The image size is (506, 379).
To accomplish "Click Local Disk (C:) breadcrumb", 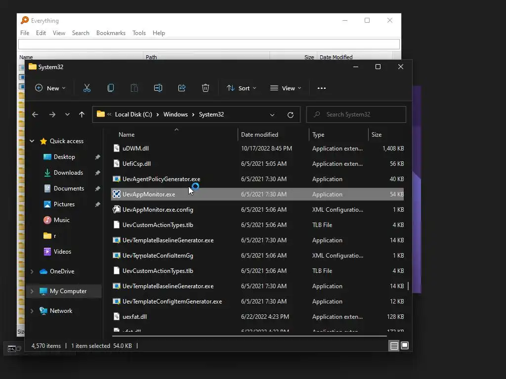I will pos(133,114).
